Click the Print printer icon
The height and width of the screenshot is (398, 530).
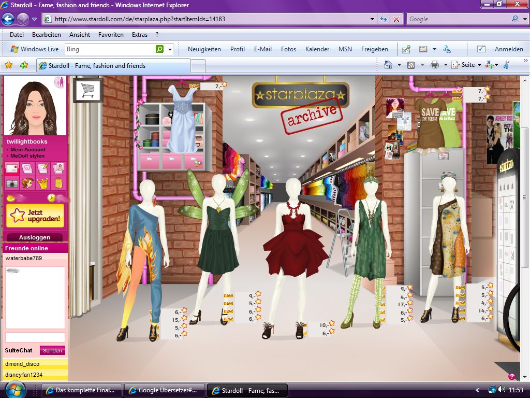tap(435, 65)
